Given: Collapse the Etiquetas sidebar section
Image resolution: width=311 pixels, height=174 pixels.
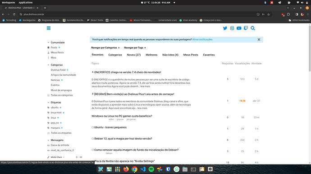Looking at the screenshot, I should coord(55,103).
